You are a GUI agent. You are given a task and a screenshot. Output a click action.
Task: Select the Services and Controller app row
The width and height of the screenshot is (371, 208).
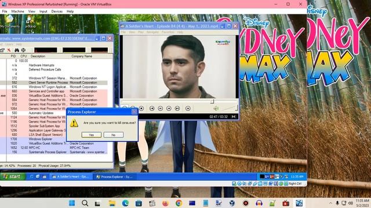(x=54, y=91)
